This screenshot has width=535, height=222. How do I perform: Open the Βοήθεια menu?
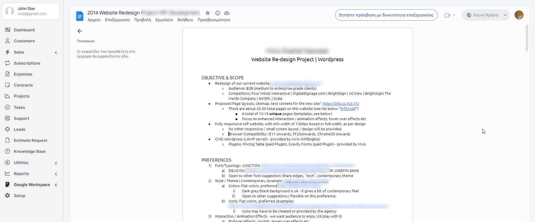(x=185, y=20)
